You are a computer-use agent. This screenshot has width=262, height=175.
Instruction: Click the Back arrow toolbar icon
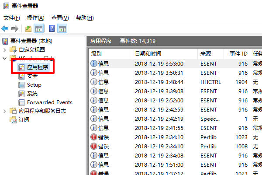pyautogui.click(x=5, y=28)
